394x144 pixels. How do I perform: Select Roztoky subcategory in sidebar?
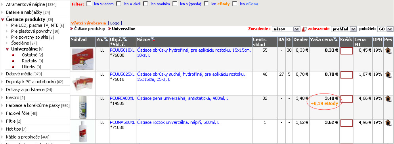pos(29,61)
